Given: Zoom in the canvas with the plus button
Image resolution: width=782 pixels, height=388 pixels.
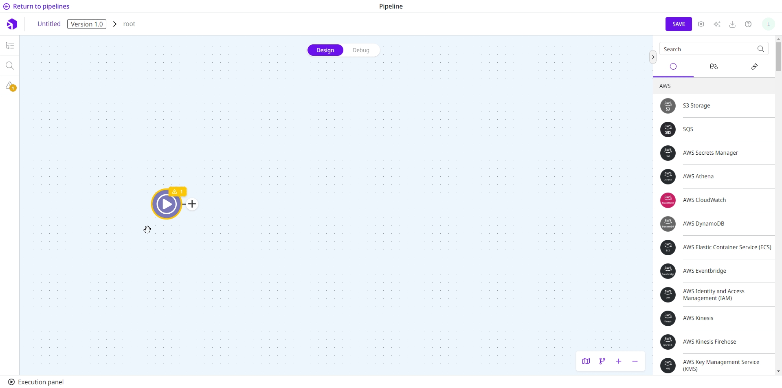Looking at the screenshot, I should coord(619,361).
